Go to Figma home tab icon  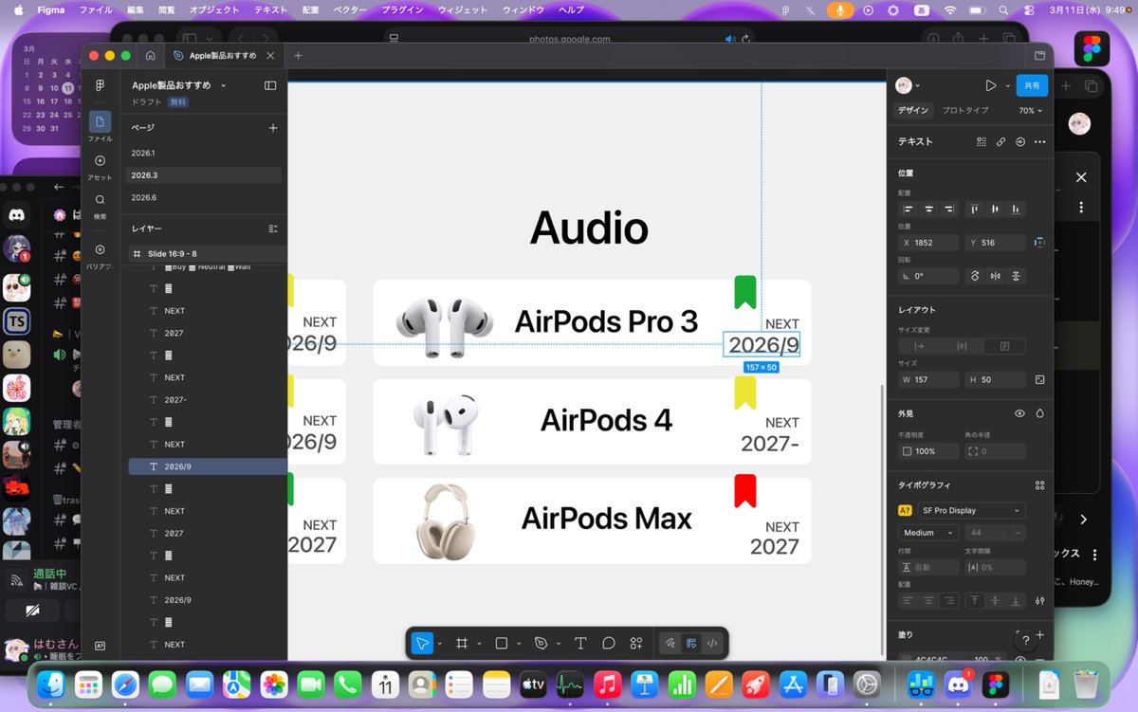pos(150,56)
